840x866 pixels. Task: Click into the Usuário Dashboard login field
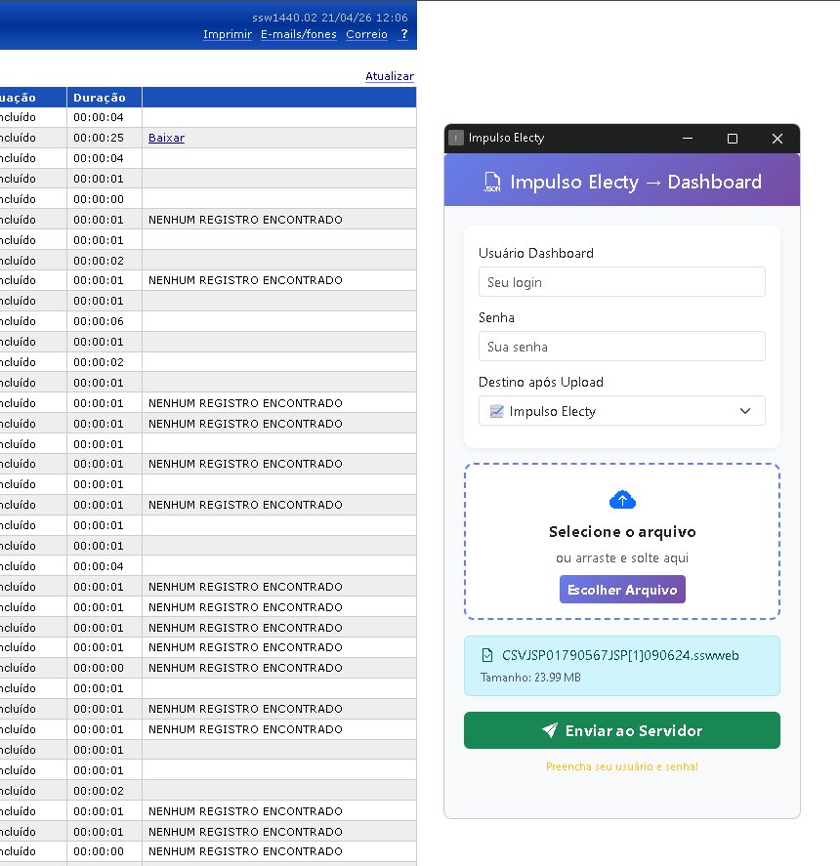tap(622, 282)
